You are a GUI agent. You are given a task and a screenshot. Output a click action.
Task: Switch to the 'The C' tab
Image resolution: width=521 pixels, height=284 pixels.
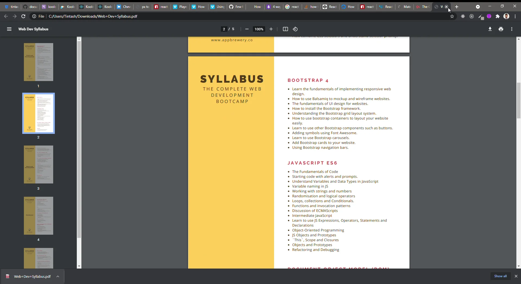pyautogui.click(x=423, y=7)
